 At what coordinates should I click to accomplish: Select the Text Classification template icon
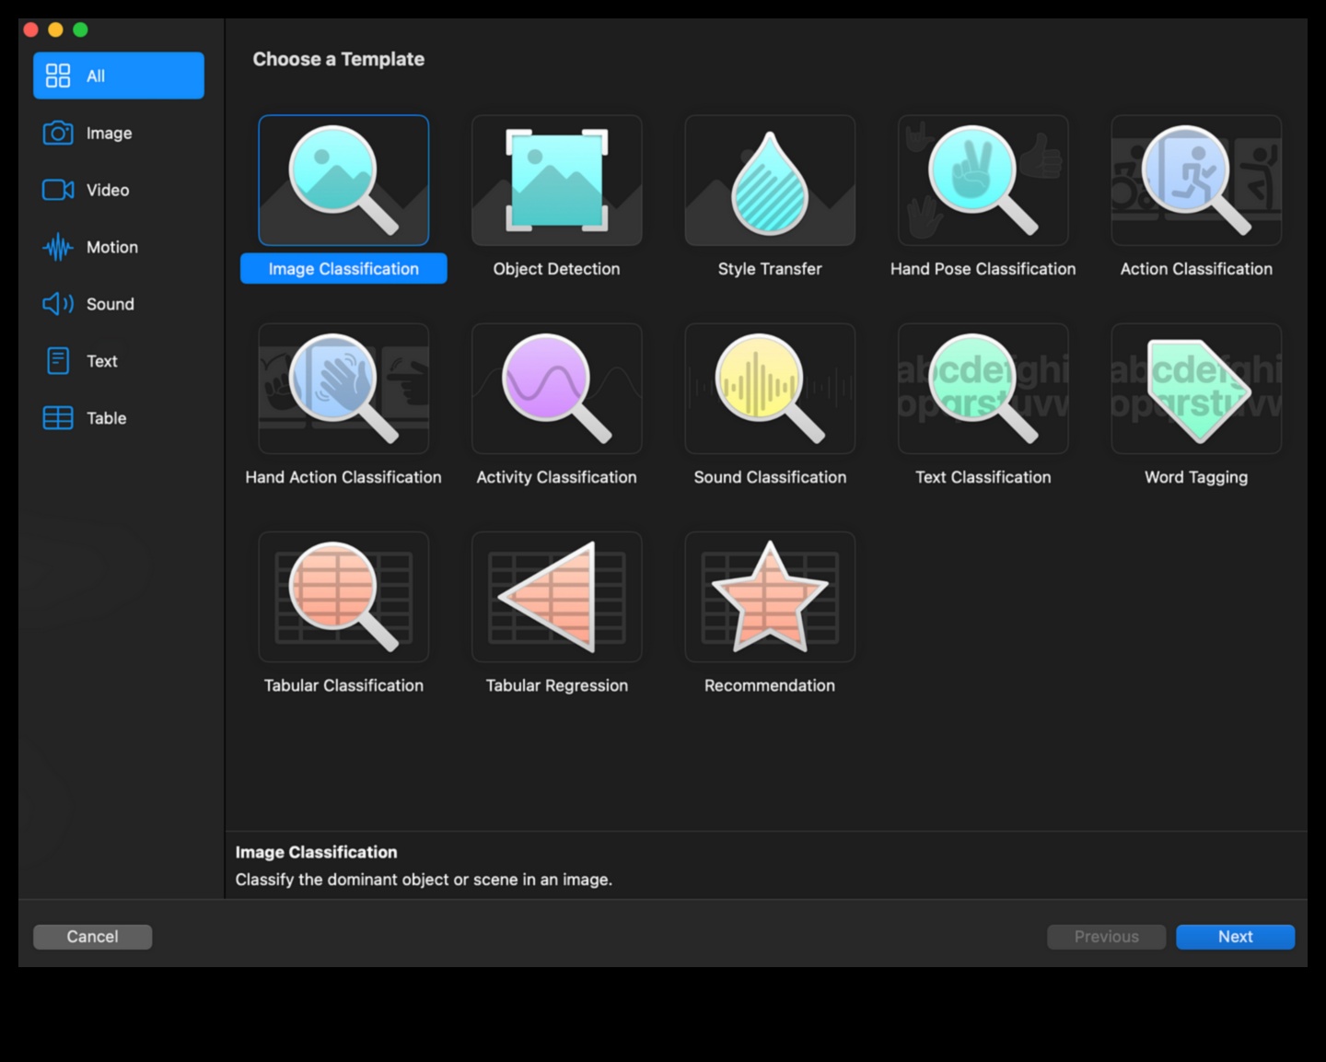983,389
